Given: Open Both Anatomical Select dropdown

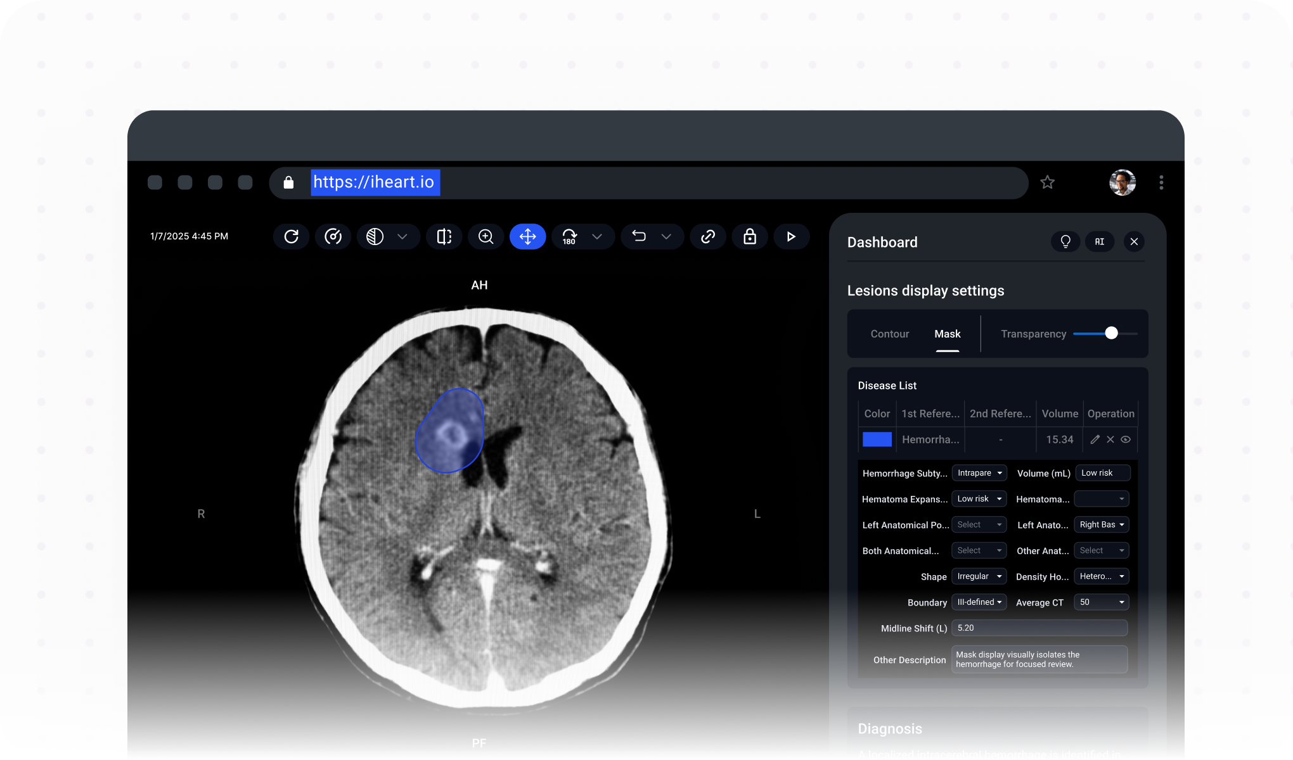Looking at the screenshot, I should coord(979,551).
